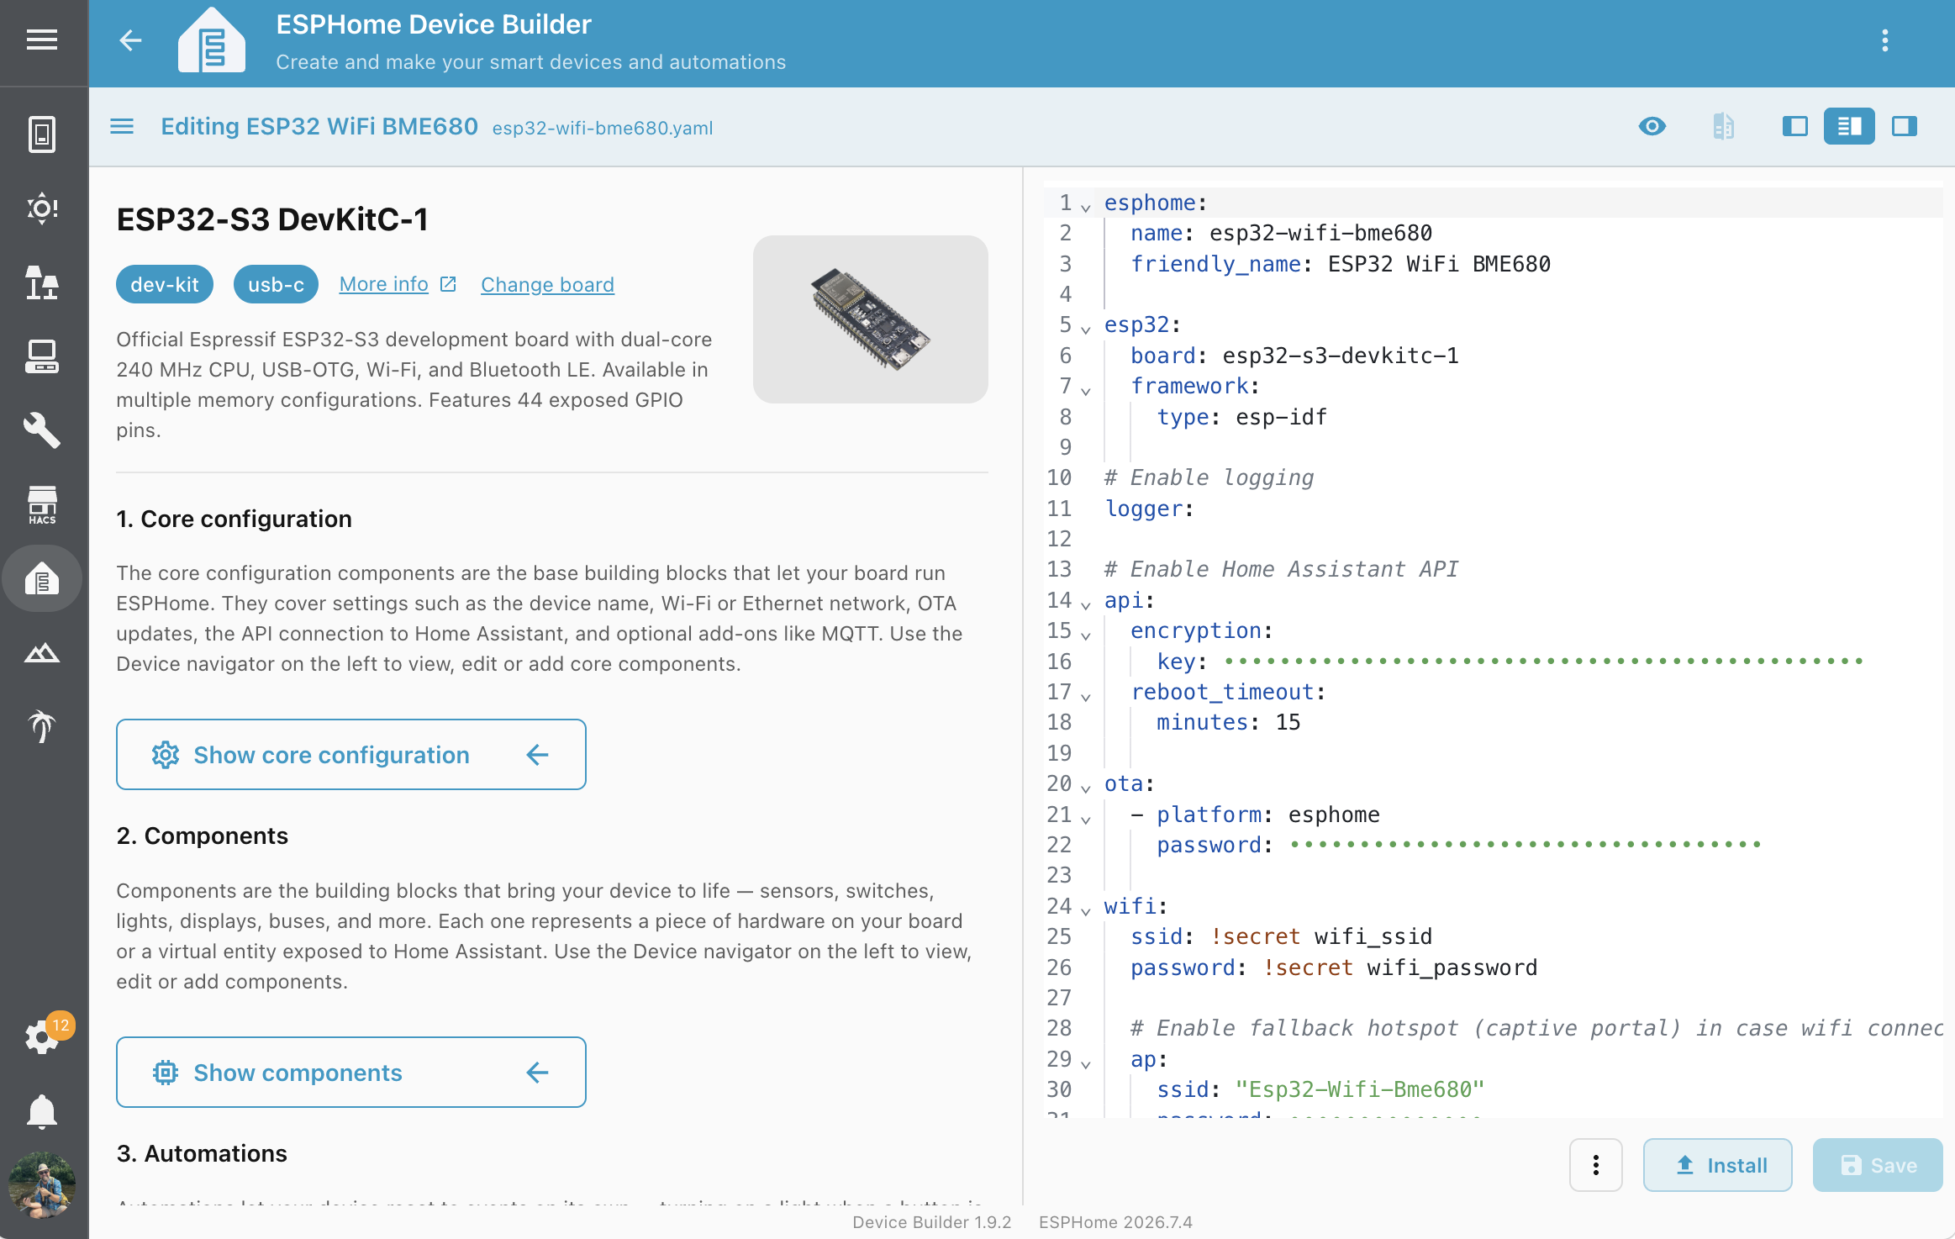Click the Install button
Image resolution: width=1955 pixels, height=1239 pixels.
click(1718, 1165)
